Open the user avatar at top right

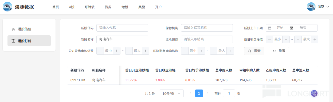point(311,7)
